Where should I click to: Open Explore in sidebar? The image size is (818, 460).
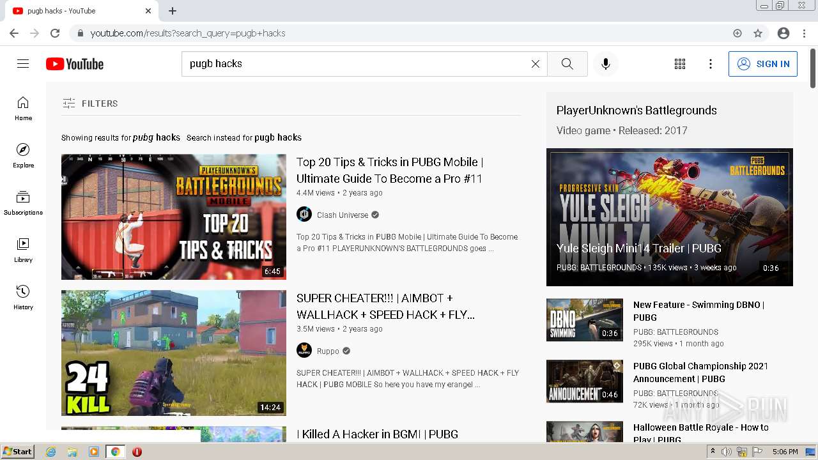point(23,156)
